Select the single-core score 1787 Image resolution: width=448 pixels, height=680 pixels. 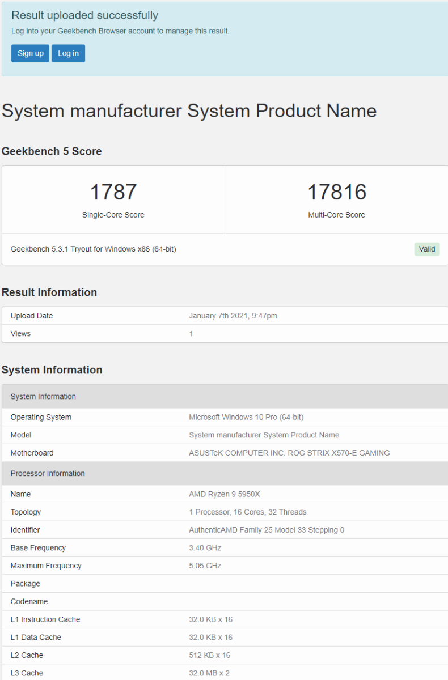(113, 192)
